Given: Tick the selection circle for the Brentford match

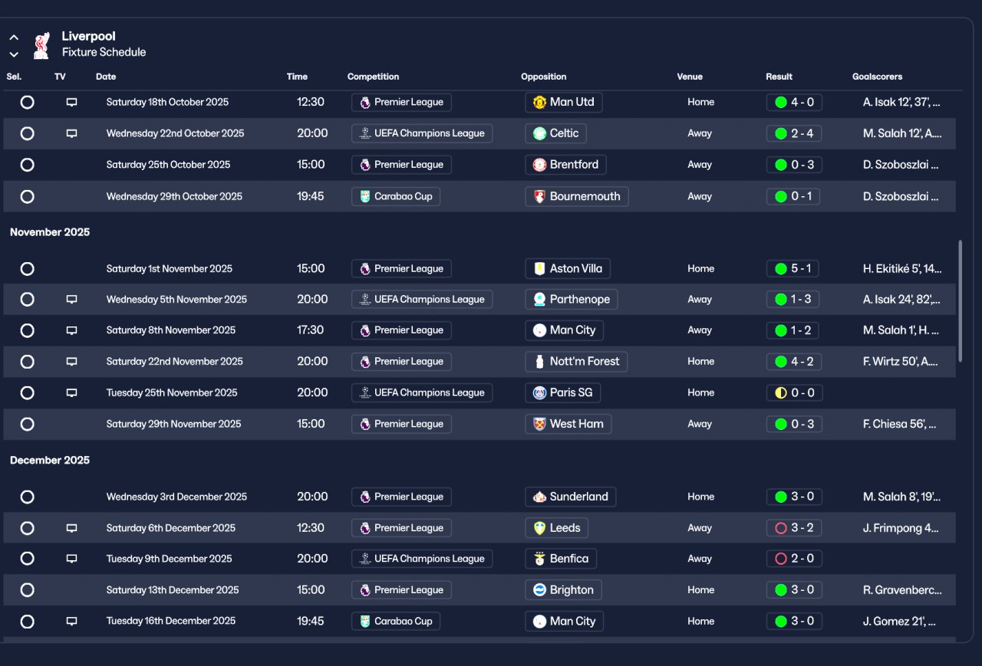Looking at the screenshot, I should [28, 165].
